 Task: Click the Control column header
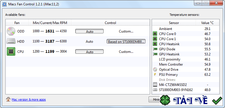pos(110,23)
